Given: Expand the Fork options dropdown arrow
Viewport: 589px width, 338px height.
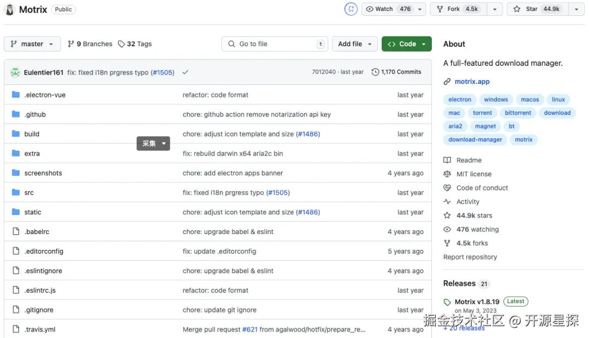Looking at the screenshot, I should (495, 9).
